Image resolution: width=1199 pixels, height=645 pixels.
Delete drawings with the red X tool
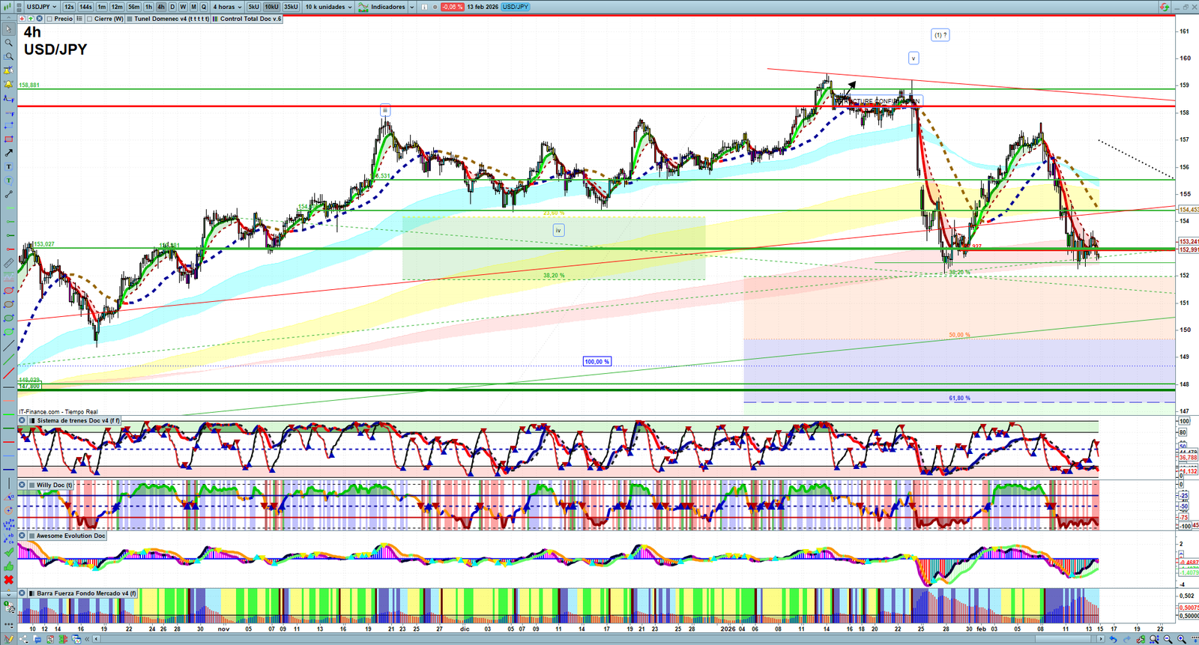click(9, 580)
